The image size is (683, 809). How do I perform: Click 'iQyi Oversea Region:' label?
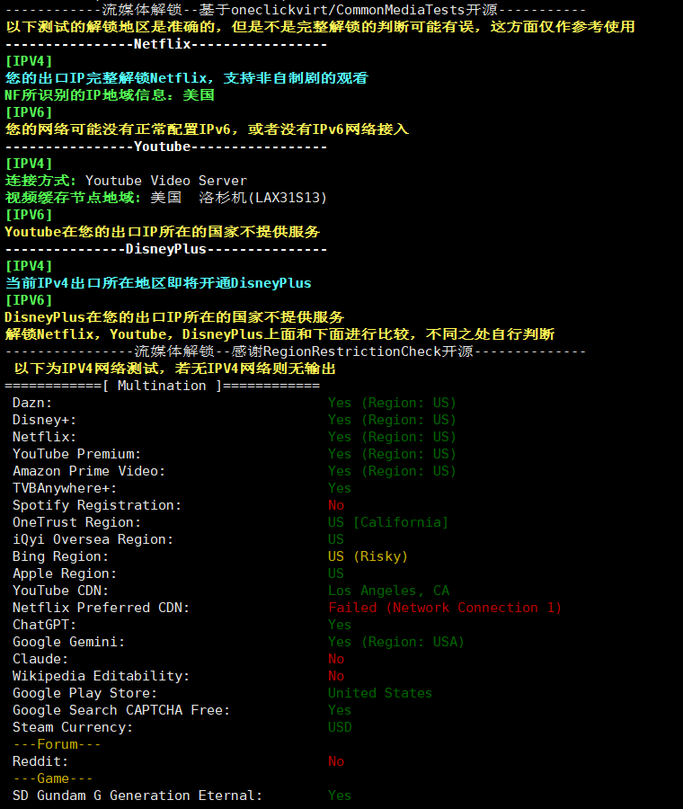tap(93, 539)
